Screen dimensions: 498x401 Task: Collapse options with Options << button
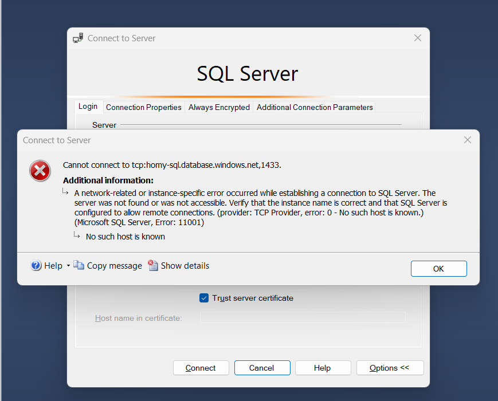[x=390, y=368]
